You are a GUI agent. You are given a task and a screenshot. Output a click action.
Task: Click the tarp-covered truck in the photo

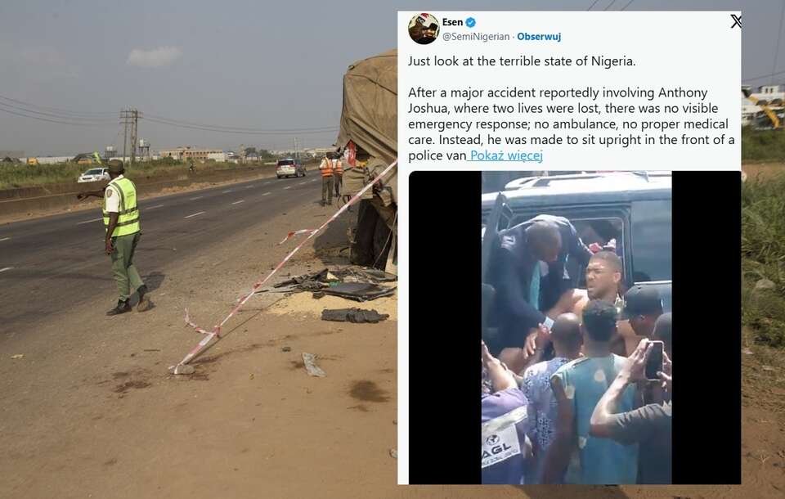click(368, 160)
